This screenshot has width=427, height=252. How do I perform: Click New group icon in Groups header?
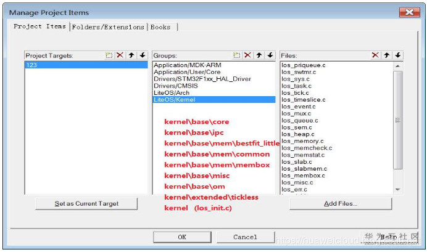237,55
